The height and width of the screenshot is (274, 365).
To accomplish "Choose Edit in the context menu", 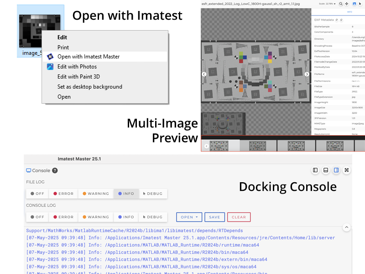I will (105, 37).
